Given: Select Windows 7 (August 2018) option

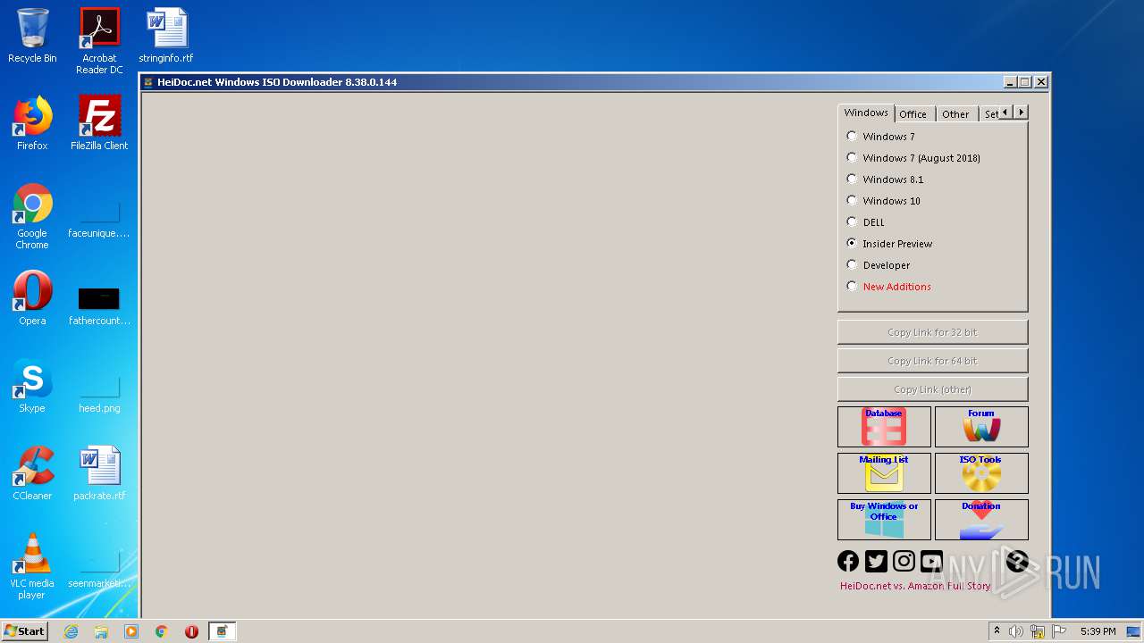Looking at the screenshot, I should [913, 158].
